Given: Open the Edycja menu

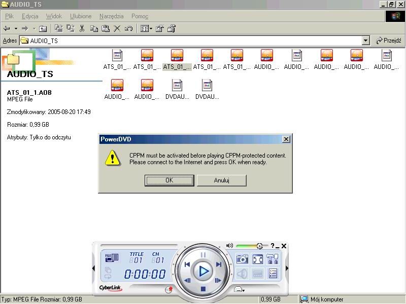Looking at the screenshot, I should (30, 16).
